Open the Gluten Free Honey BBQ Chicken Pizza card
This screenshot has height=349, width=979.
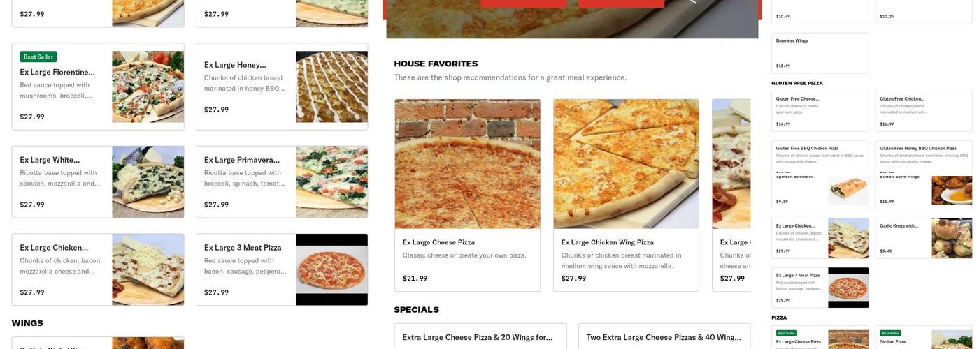pyautogui.click(x=924, y=158)
